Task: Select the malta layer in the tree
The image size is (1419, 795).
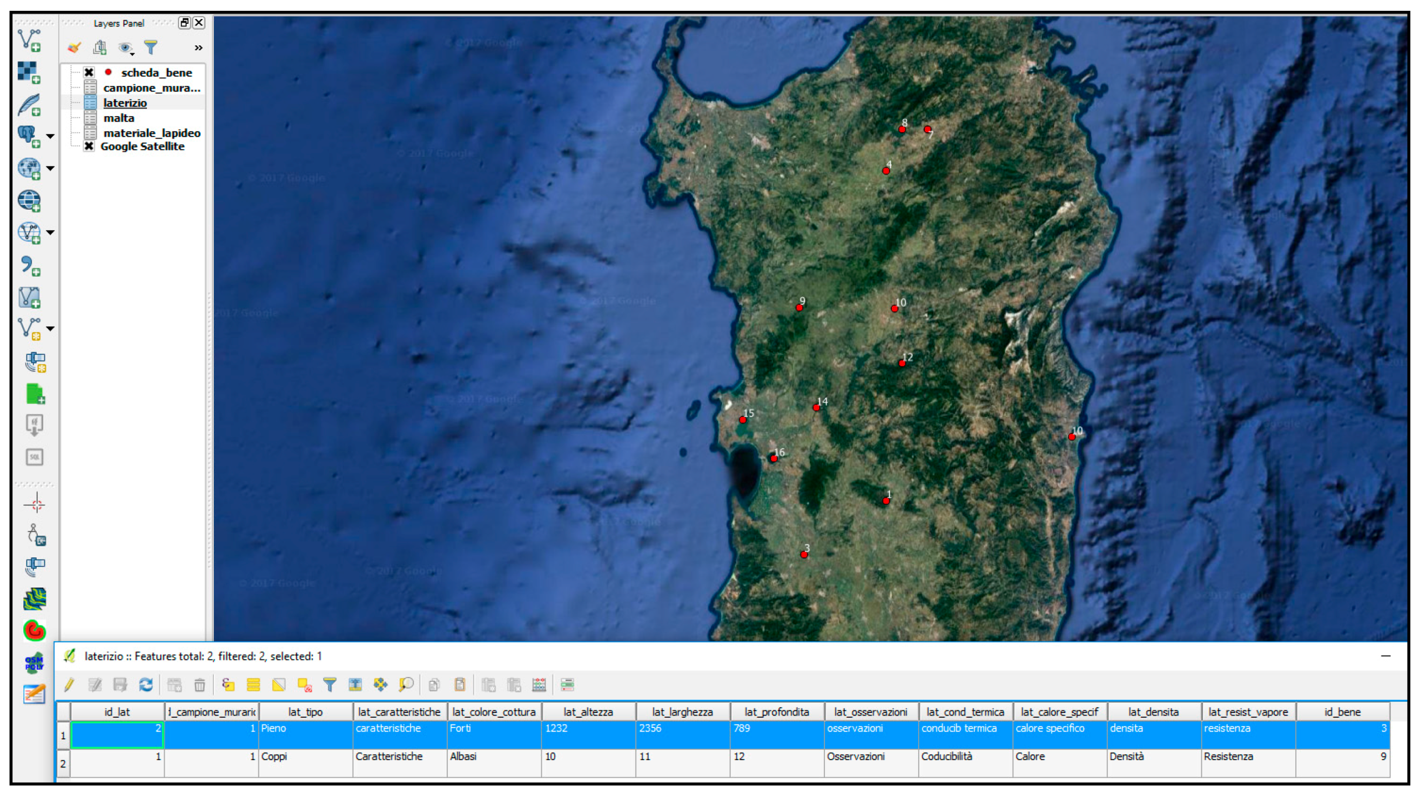Action: point(118,118)
